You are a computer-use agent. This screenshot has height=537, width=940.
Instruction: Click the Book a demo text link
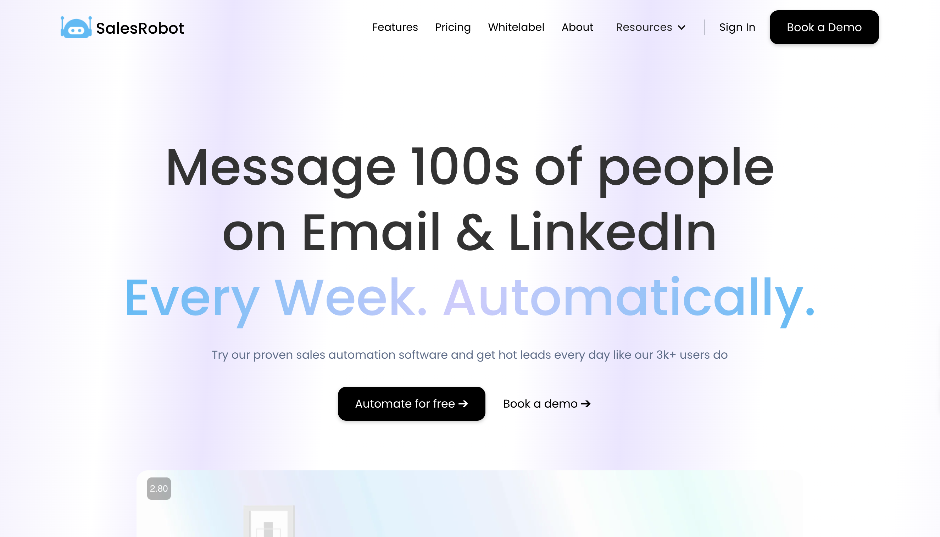[x=546, y=403]
